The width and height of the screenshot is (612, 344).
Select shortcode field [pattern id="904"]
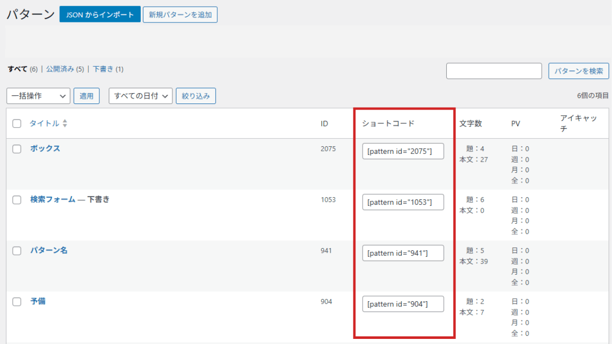[403, 304]
